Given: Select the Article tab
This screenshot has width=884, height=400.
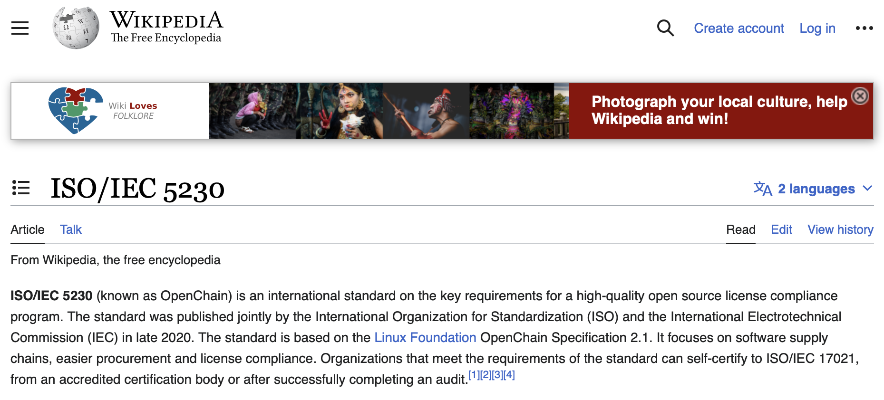Looking at the screenshot, I should pyautogui.click(x=28, y=229).
